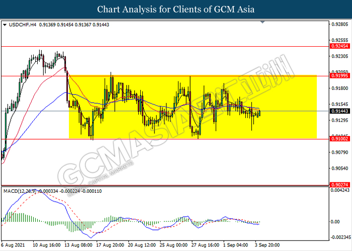Click the 6 Aug 2021 date label
Screen dimensions: 352x251
(x=13, y=245)
